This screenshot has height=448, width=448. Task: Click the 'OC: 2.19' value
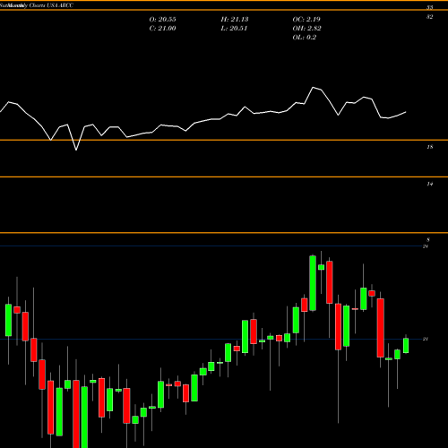coord(306,20)
